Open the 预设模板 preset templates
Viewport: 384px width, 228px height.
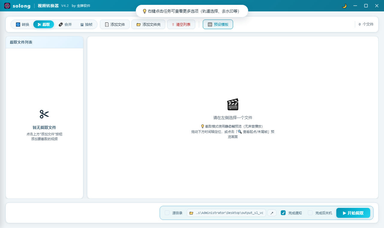[218, 25]
